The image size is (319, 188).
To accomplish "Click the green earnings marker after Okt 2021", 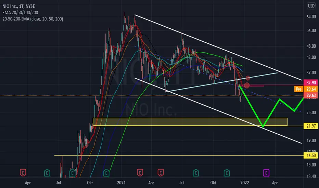I will [x=227, y=173].
